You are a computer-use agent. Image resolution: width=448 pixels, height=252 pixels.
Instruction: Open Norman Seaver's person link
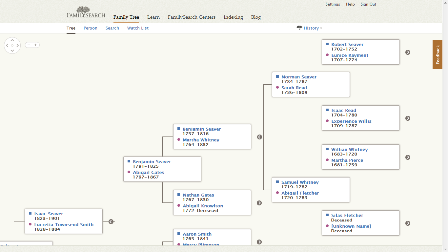pos(299,77)
